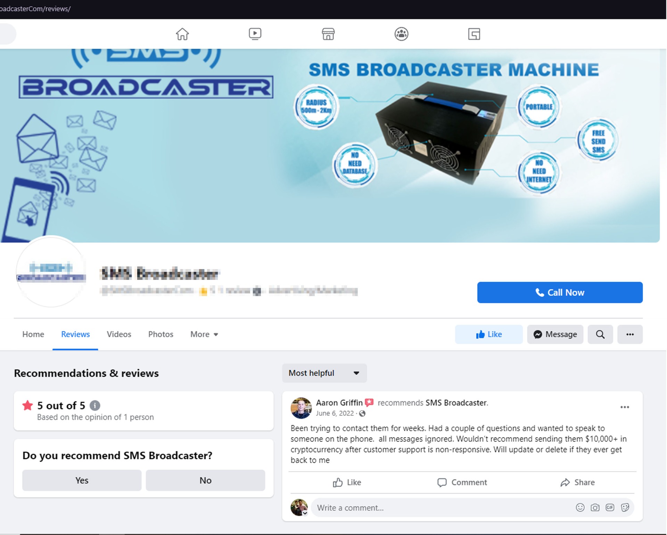The height and width of the screenshot is (535, 667).
Task: Insert an emoji in the comment
Action: (580, 508)
